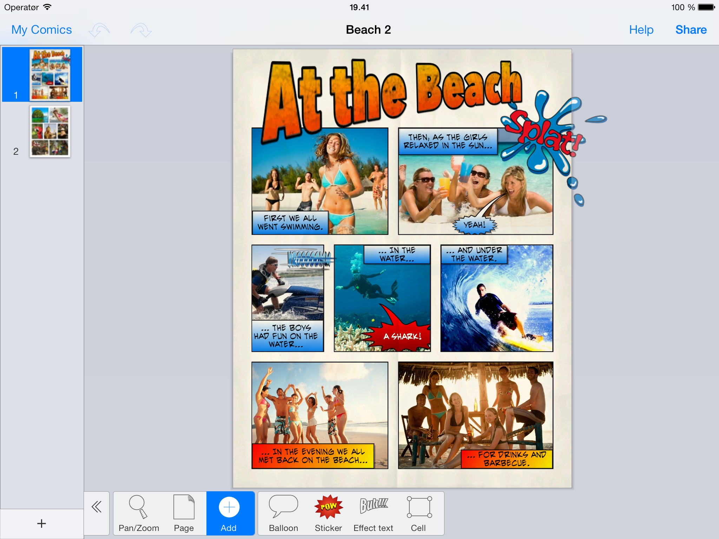Add new page with plus button

tap(41, 524)
